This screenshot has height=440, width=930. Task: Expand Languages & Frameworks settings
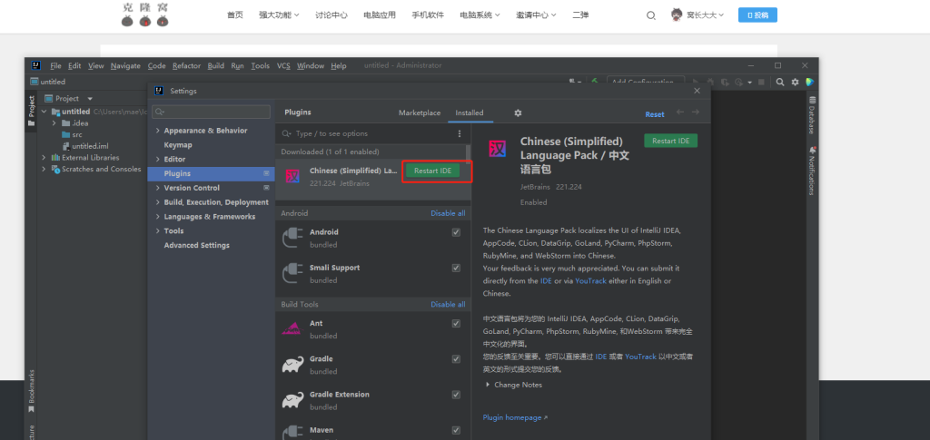pos(157,217)
